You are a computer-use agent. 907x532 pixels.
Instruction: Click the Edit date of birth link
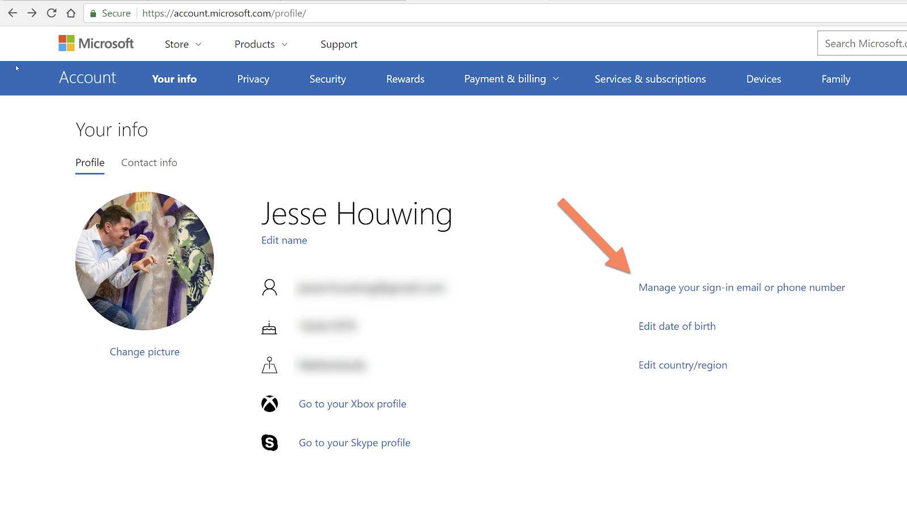677,326
